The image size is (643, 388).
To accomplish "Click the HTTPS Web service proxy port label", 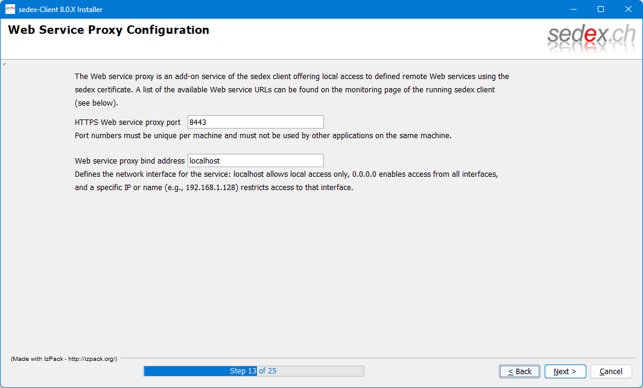I will click(x=127, y=122).
